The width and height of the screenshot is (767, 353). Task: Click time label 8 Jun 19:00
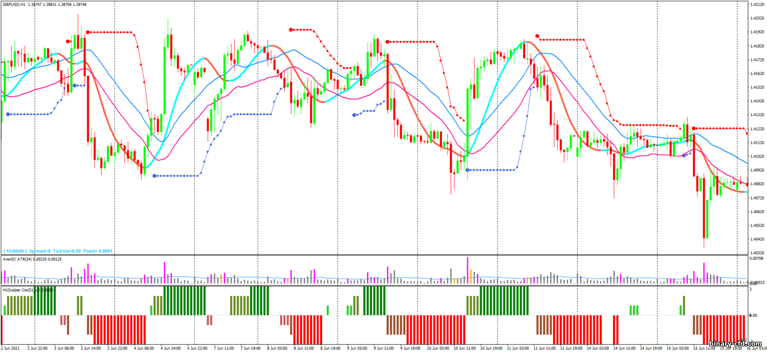[x=330, y=348]
